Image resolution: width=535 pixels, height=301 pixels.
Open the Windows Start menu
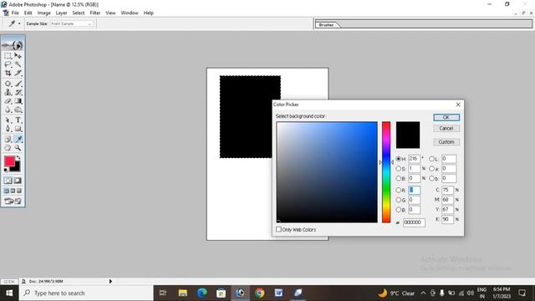(x=9, y=293)
